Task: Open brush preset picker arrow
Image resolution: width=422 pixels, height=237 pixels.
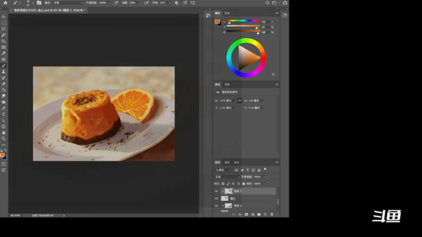Action: click(x=33, y=3)
